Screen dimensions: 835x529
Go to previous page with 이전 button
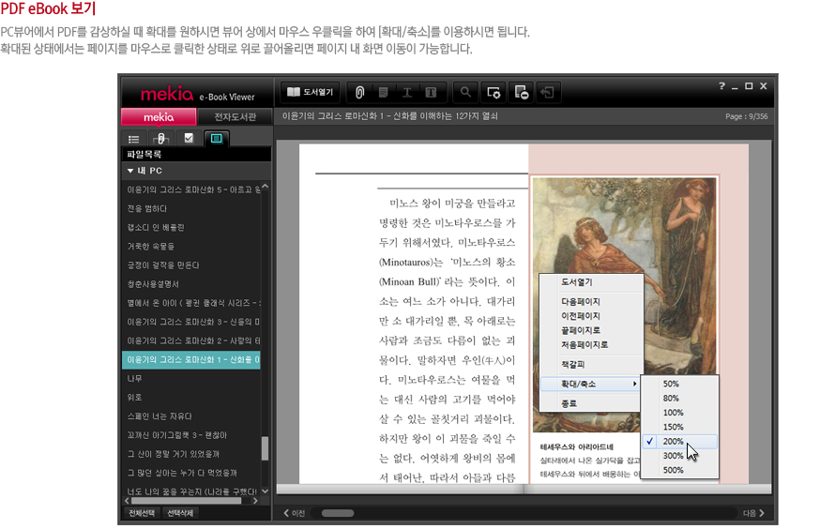coord(295,513)
